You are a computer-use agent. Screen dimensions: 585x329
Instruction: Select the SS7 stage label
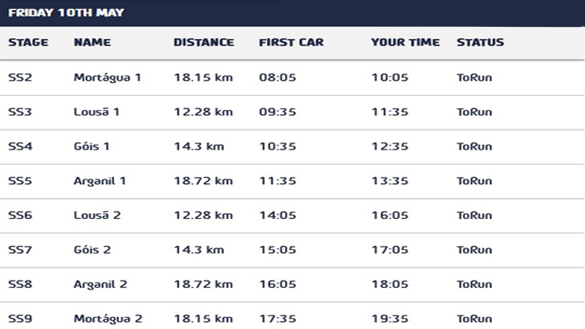[x=20, y=250]
